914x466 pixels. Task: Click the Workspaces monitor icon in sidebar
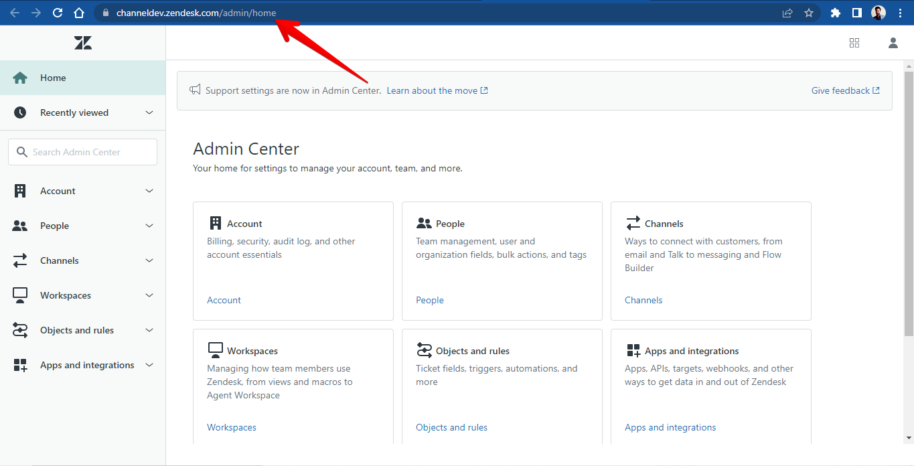(x=20, y=295)
